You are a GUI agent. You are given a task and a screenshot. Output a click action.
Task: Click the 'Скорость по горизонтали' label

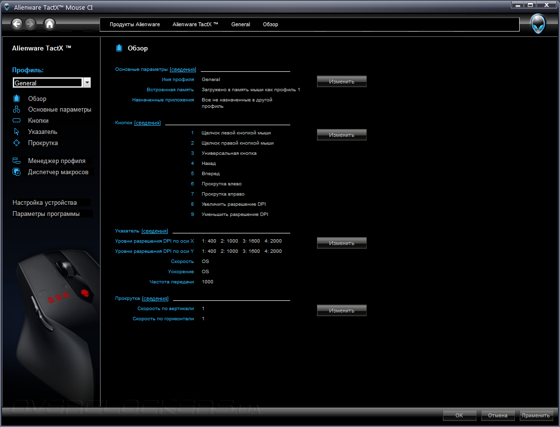163,319
